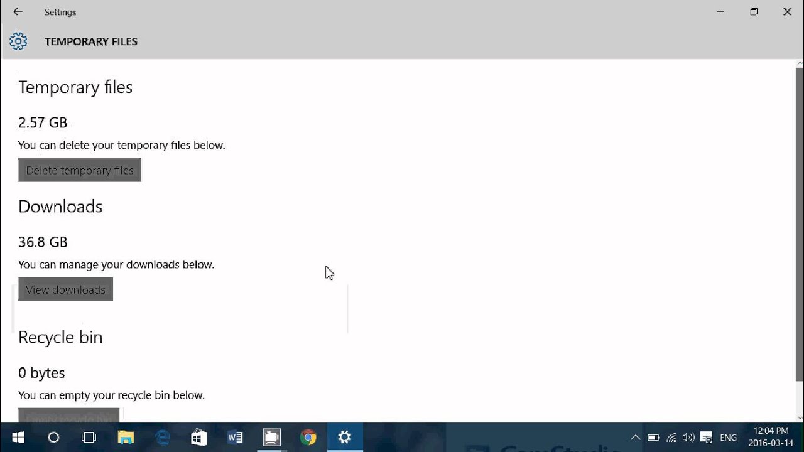Click the 0 bytes recycle bin value
Screen dimensions: 804x452
[x=41, y=373]
